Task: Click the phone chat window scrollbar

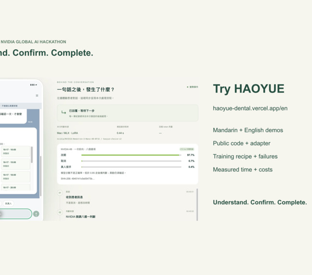Action: [41, 176]
